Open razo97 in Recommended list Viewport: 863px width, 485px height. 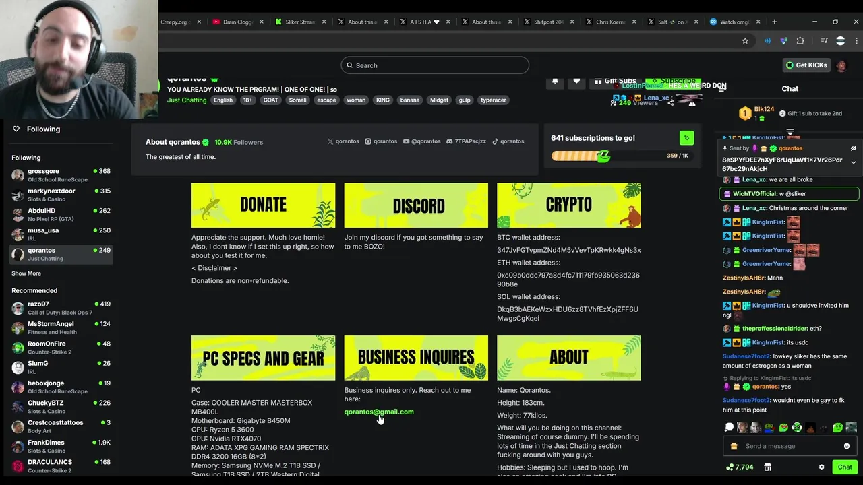pyautogui.click(x=61, y=308)
